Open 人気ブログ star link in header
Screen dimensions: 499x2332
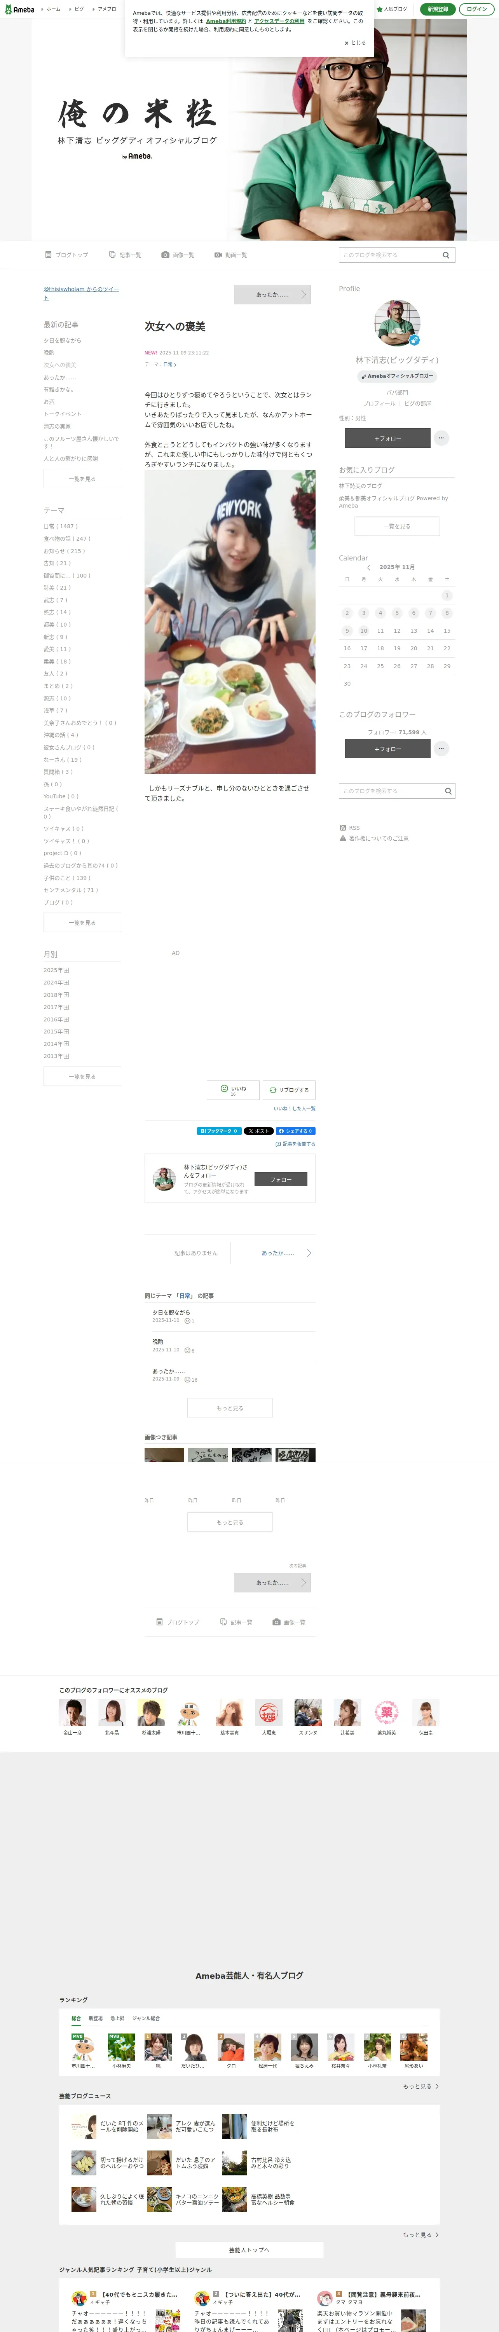click(392, 9)
